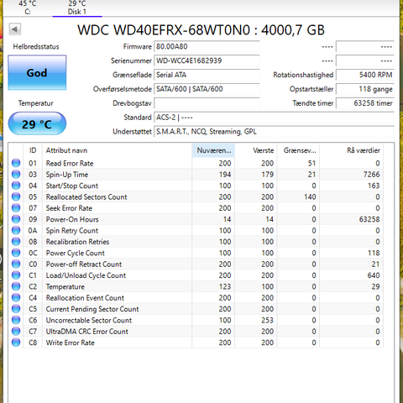Select the Temperature attribute name in table
Screen dimensions: 403x403
(x=65, y=286)
